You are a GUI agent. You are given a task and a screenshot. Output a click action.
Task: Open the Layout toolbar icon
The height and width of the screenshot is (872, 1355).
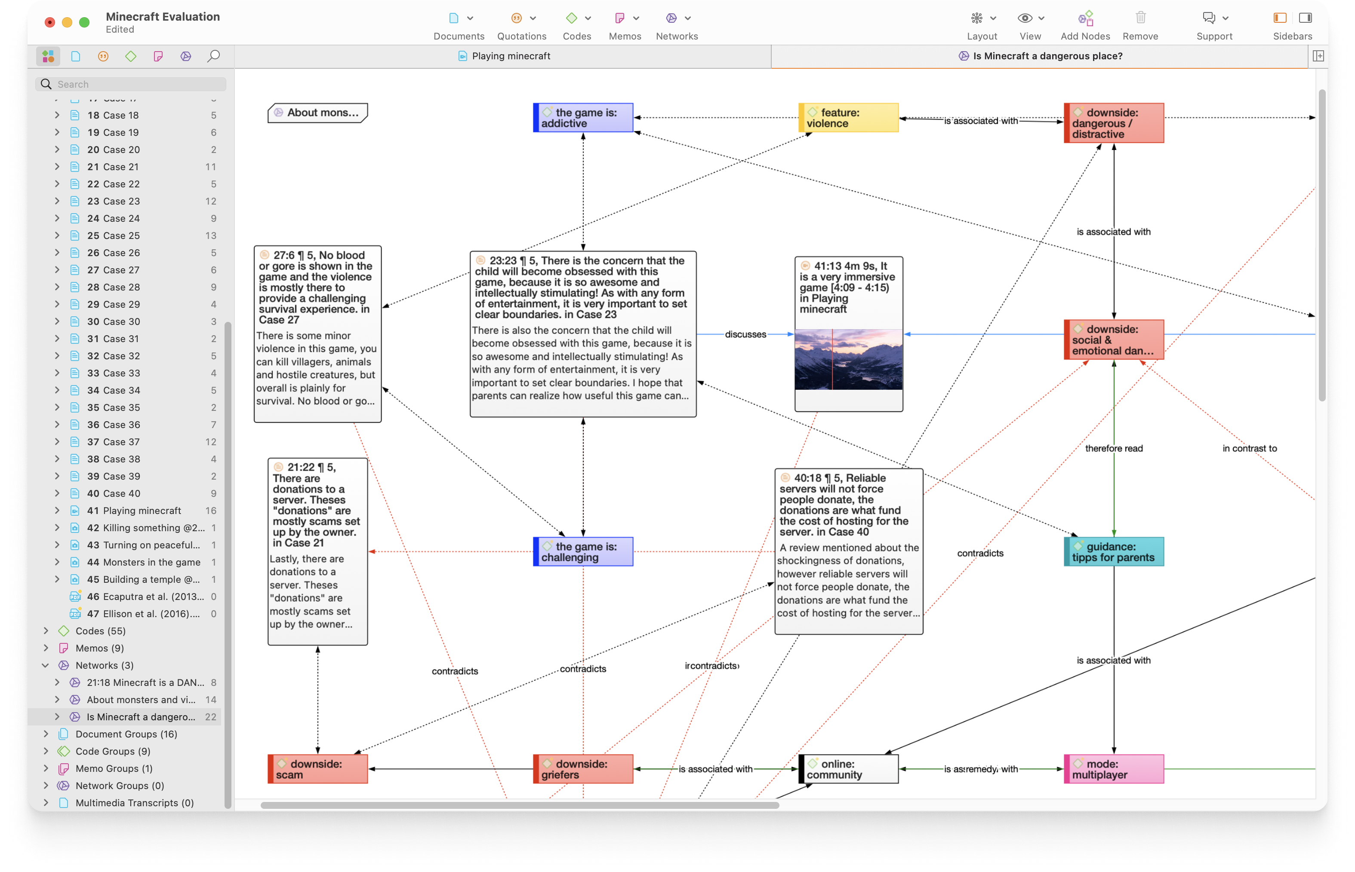(x=976, y=18)
